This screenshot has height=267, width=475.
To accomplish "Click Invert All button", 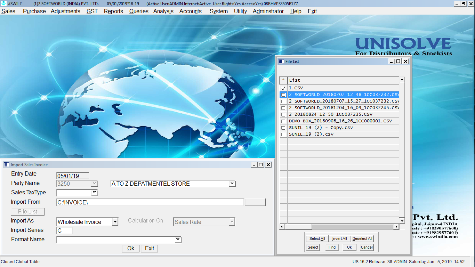I will click(339, 238).
